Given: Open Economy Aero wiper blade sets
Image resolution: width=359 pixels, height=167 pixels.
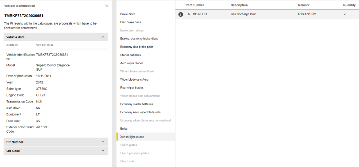Looking at the screenshot, I should tap(140, 112).
